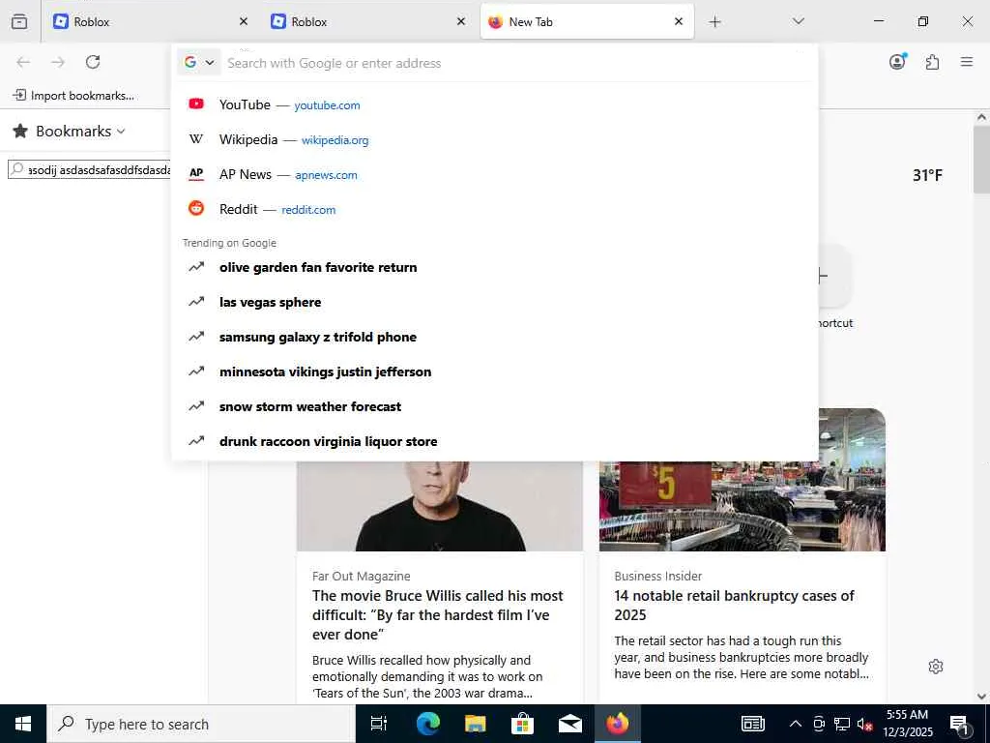Open the Bruce Willis article headline
The image size is (990, 743).
(x=438, y=614)
